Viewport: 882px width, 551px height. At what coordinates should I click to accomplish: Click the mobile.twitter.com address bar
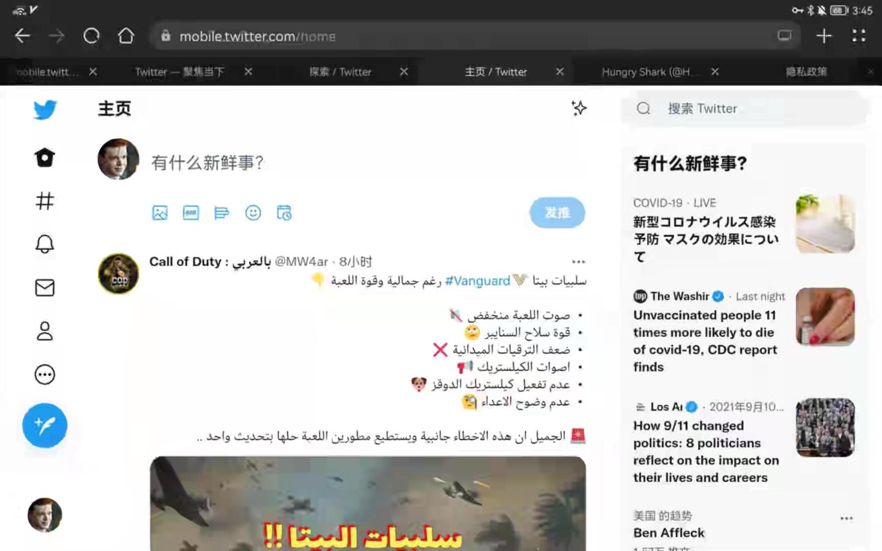[475, 36]
